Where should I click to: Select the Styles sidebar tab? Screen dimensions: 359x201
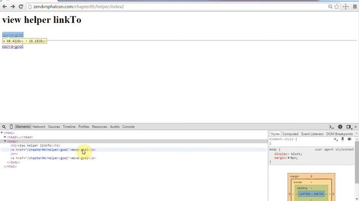pyautogui.click(x=275, y=134)
